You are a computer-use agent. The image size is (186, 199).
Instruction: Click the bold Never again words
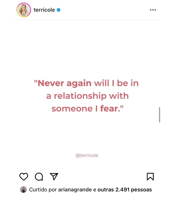tap(65, 83)
